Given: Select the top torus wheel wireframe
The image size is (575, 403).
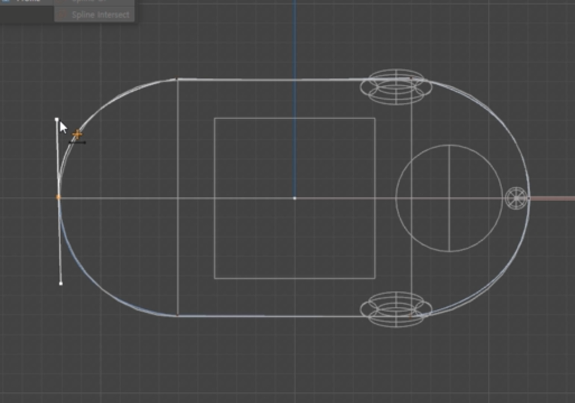Looking at the screenshot, I should pos(396,87).
